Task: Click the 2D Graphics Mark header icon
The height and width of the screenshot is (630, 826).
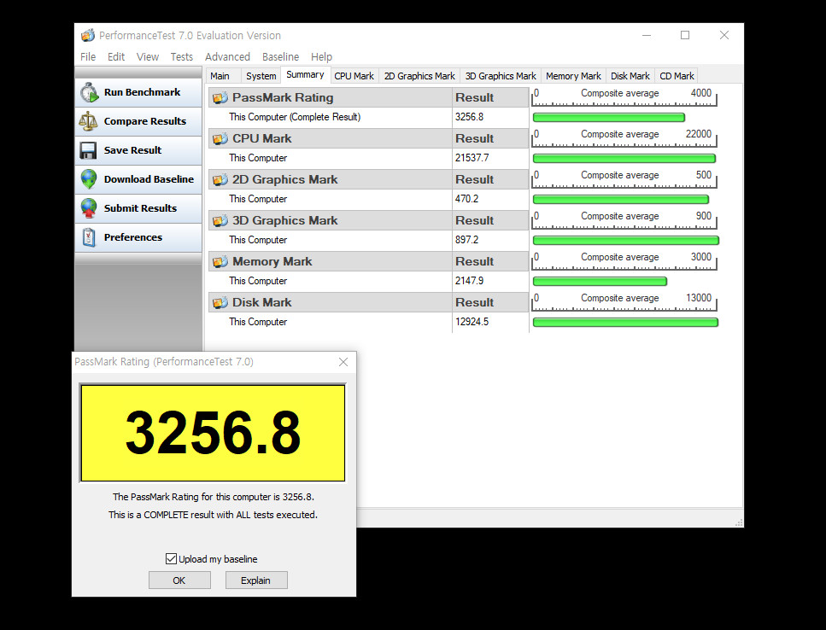Action: [x=220, y=179]
